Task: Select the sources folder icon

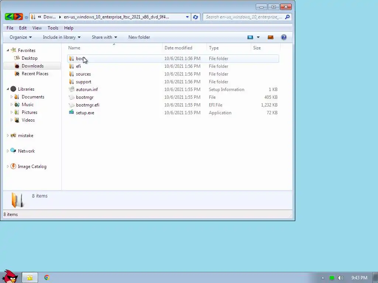Action: pyautogui.click(x=71, y=74)
